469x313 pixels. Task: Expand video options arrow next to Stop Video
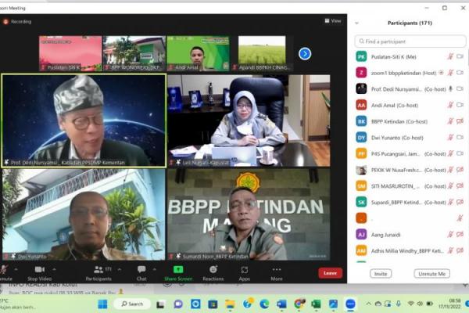tap(54, 269)
